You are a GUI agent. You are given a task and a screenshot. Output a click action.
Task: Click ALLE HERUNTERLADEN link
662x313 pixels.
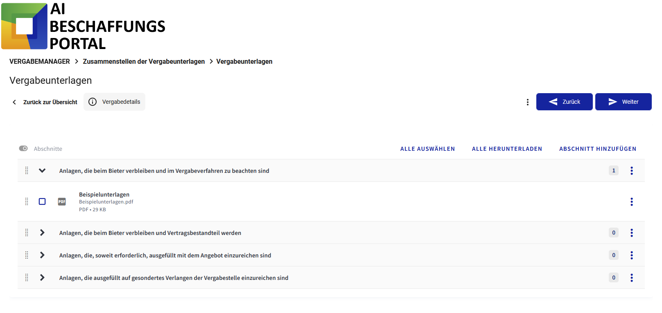point(507,149)
